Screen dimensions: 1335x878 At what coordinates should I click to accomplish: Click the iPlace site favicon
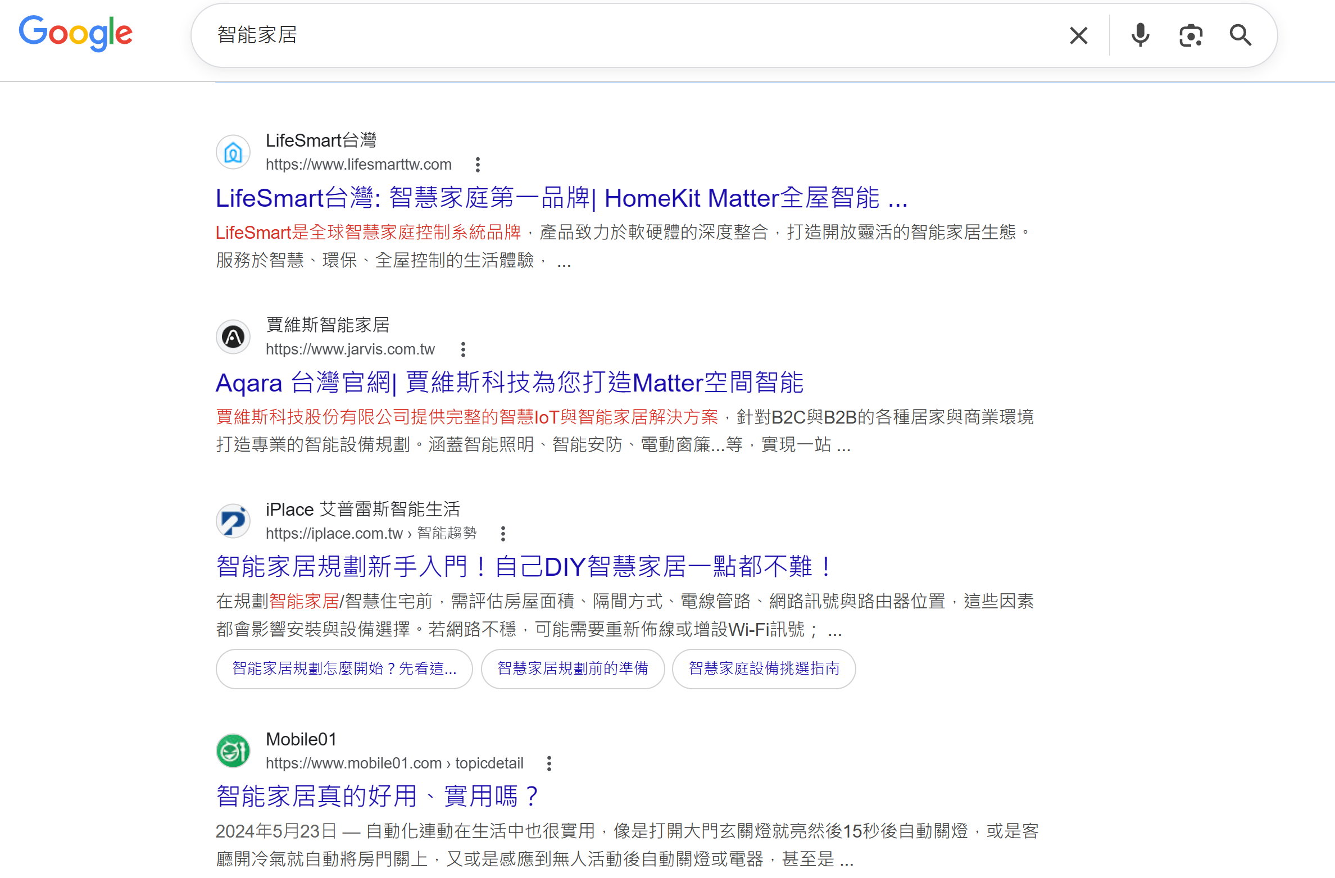tap(233, 521)
